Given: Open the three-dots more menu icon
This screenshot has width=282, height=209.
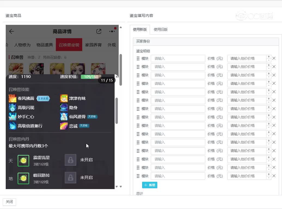Looking at the screenshot, I should coord(112,31).
